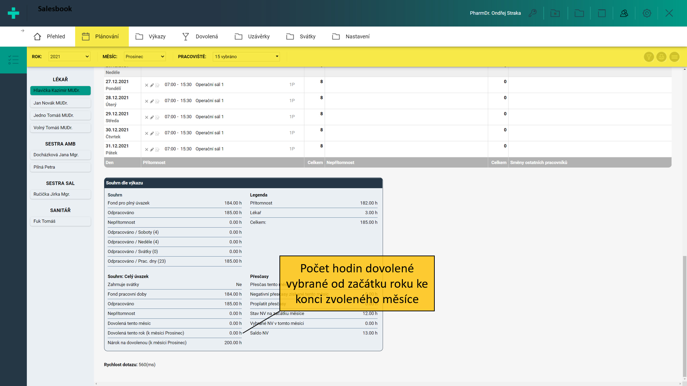Click the users icon in the header
Viewport: 687px width, 386px height.
click(624, 13)
